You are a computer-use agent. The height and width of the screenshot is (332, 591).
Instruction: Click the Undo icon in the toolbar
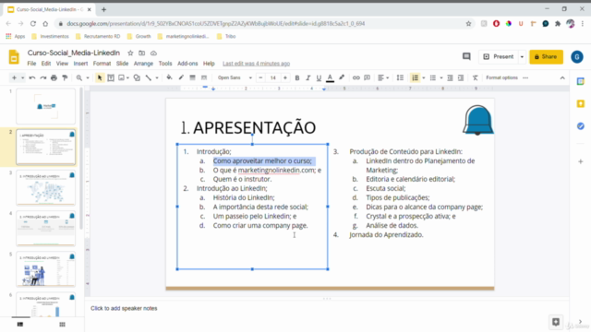(x=32, y=77)
